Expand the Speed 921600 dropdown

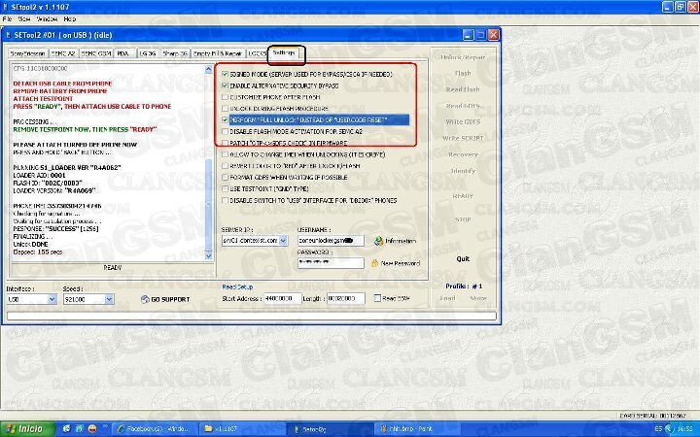[109, 299]
